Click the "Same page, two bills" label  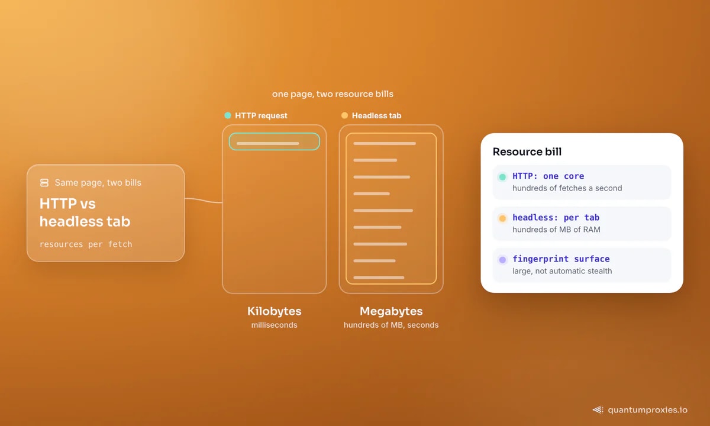click(x=98, y=183)
